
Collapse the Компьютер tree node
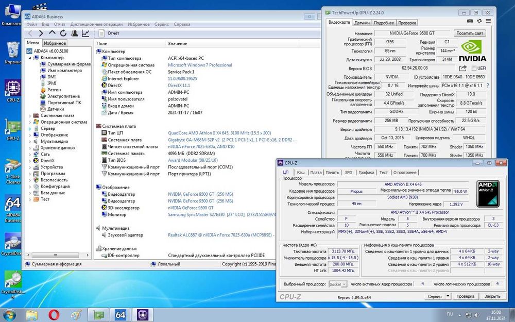point(30,58)
